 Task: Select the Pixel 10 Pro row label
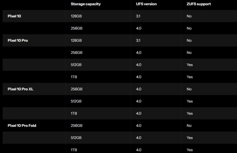18,40
